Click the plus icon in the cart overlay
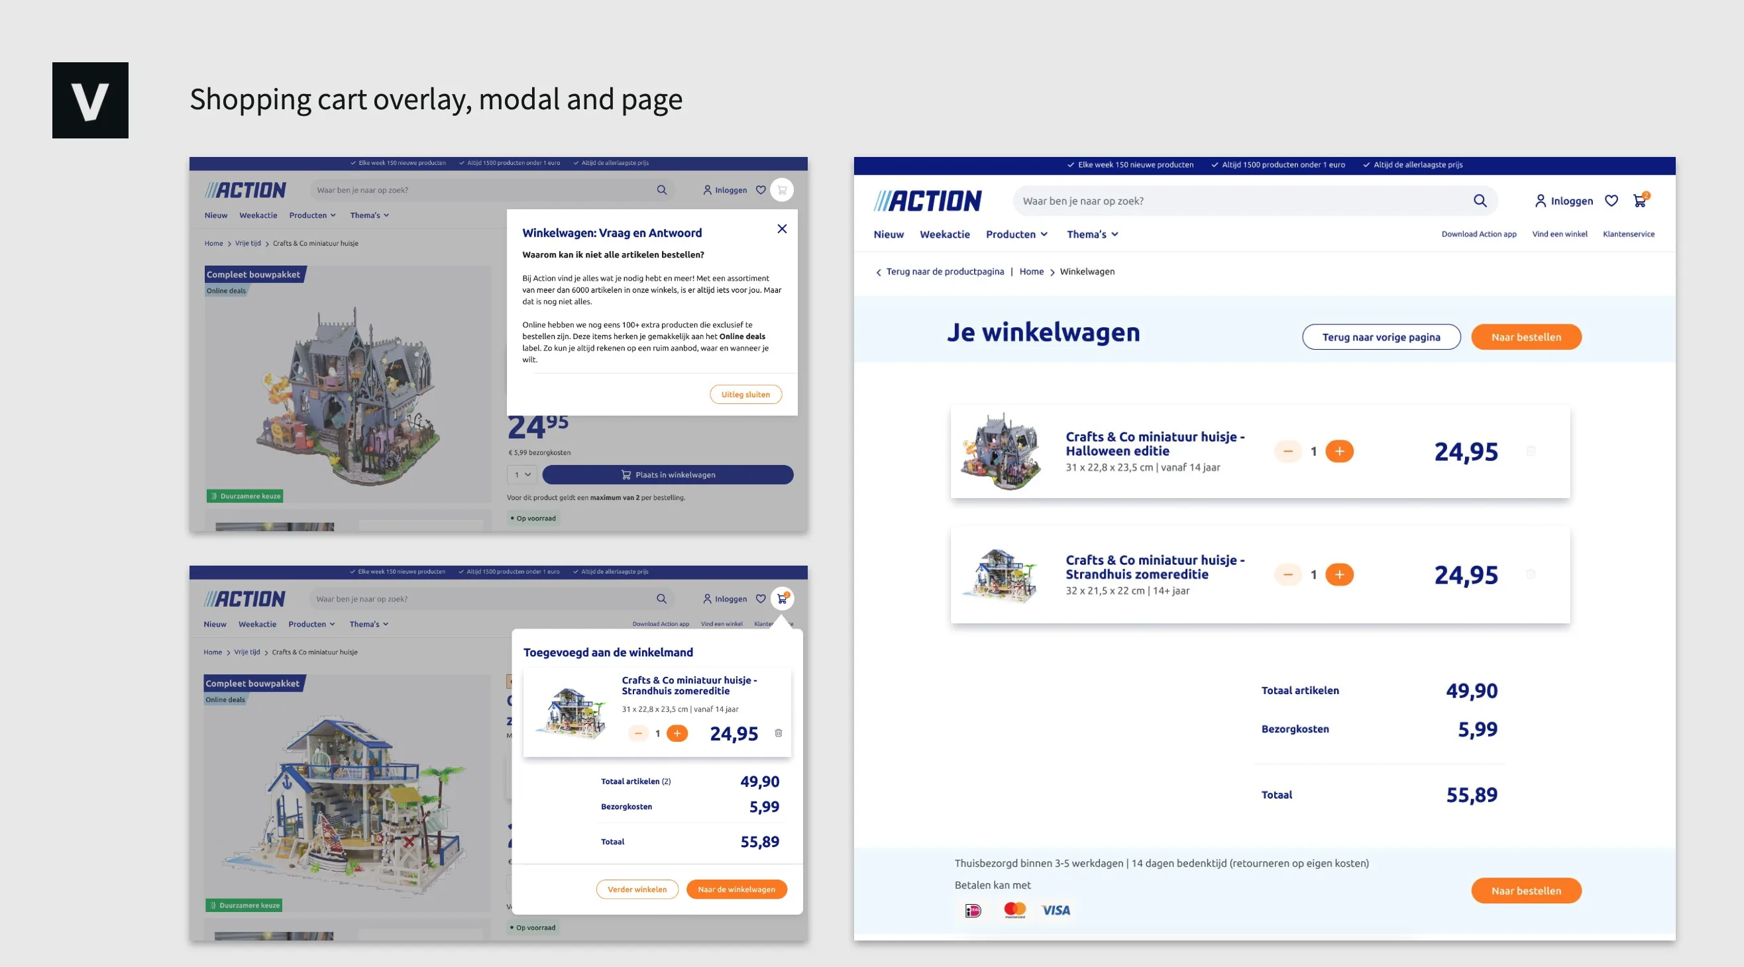 [677, 733]
